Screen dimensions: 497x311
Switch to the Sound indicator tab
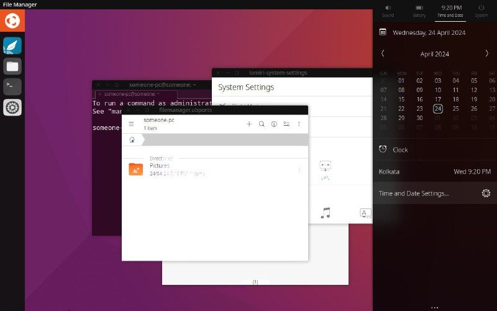coord(388,11)
